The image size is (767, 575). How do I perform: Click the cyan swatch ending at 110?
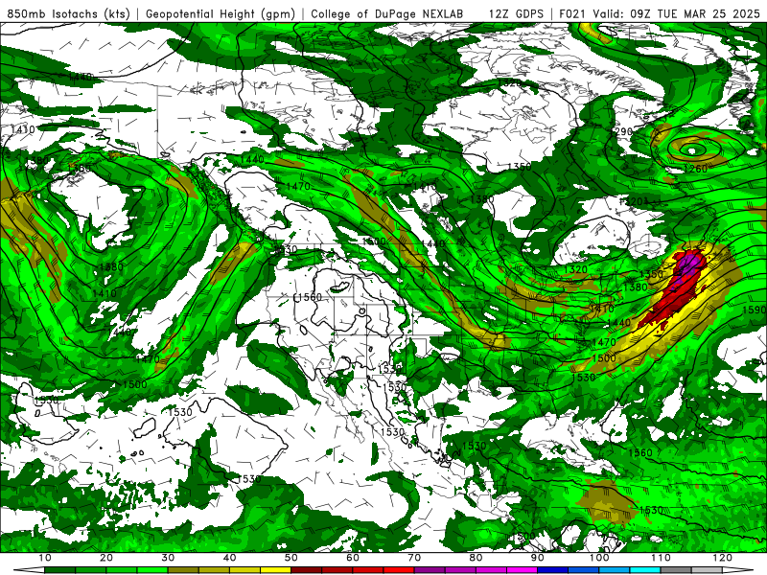click(x=645, y=570)
